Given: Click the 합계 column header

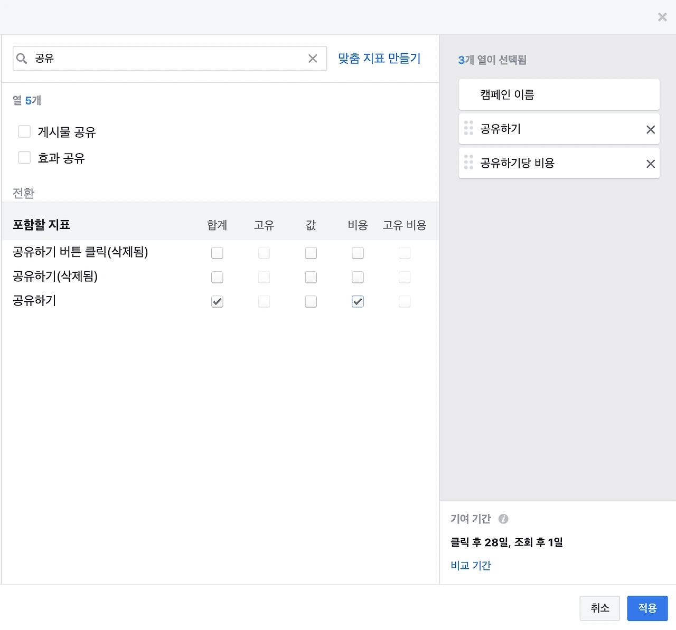Looking at the screenshot, I should 217,225.
